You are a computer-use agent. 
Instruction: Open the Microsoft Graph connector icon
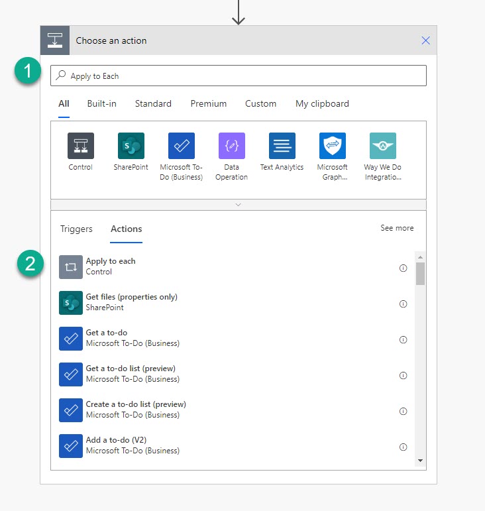pyautogui.click(x=333, y=146)
